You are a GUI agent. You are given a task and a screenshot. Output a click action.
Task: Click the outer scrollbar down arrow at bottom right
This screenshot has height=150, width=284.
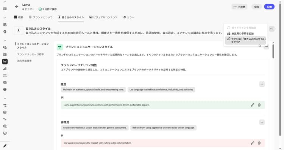coord(280,148)
